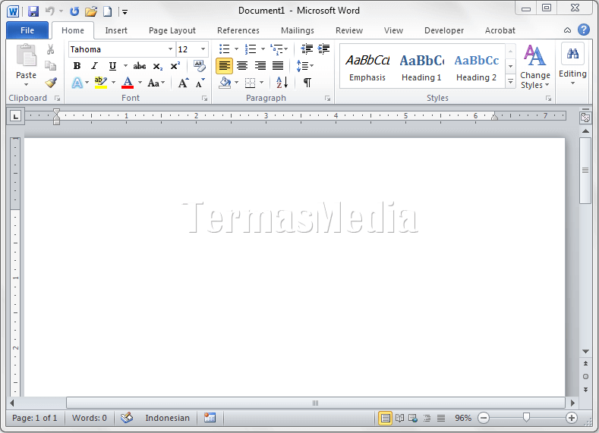This screenshot has height=433, width=599.
Task: Click the Copy icon in Clipboard group
Action: tap(50, 66)
